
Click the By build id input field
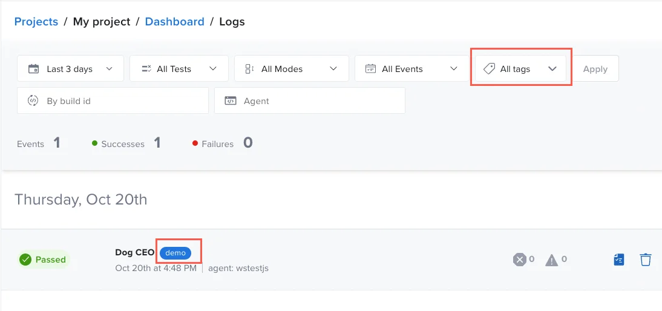click(121, 101)
